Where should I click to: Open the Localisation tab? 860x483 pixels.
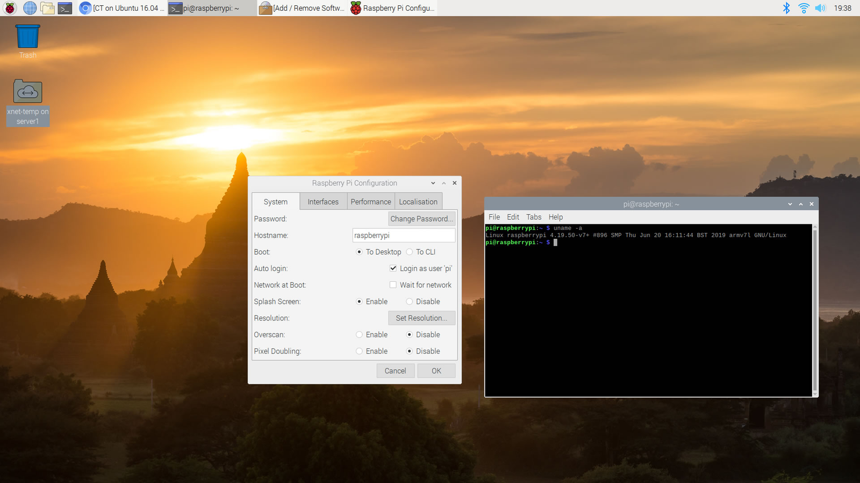(418, 202)
